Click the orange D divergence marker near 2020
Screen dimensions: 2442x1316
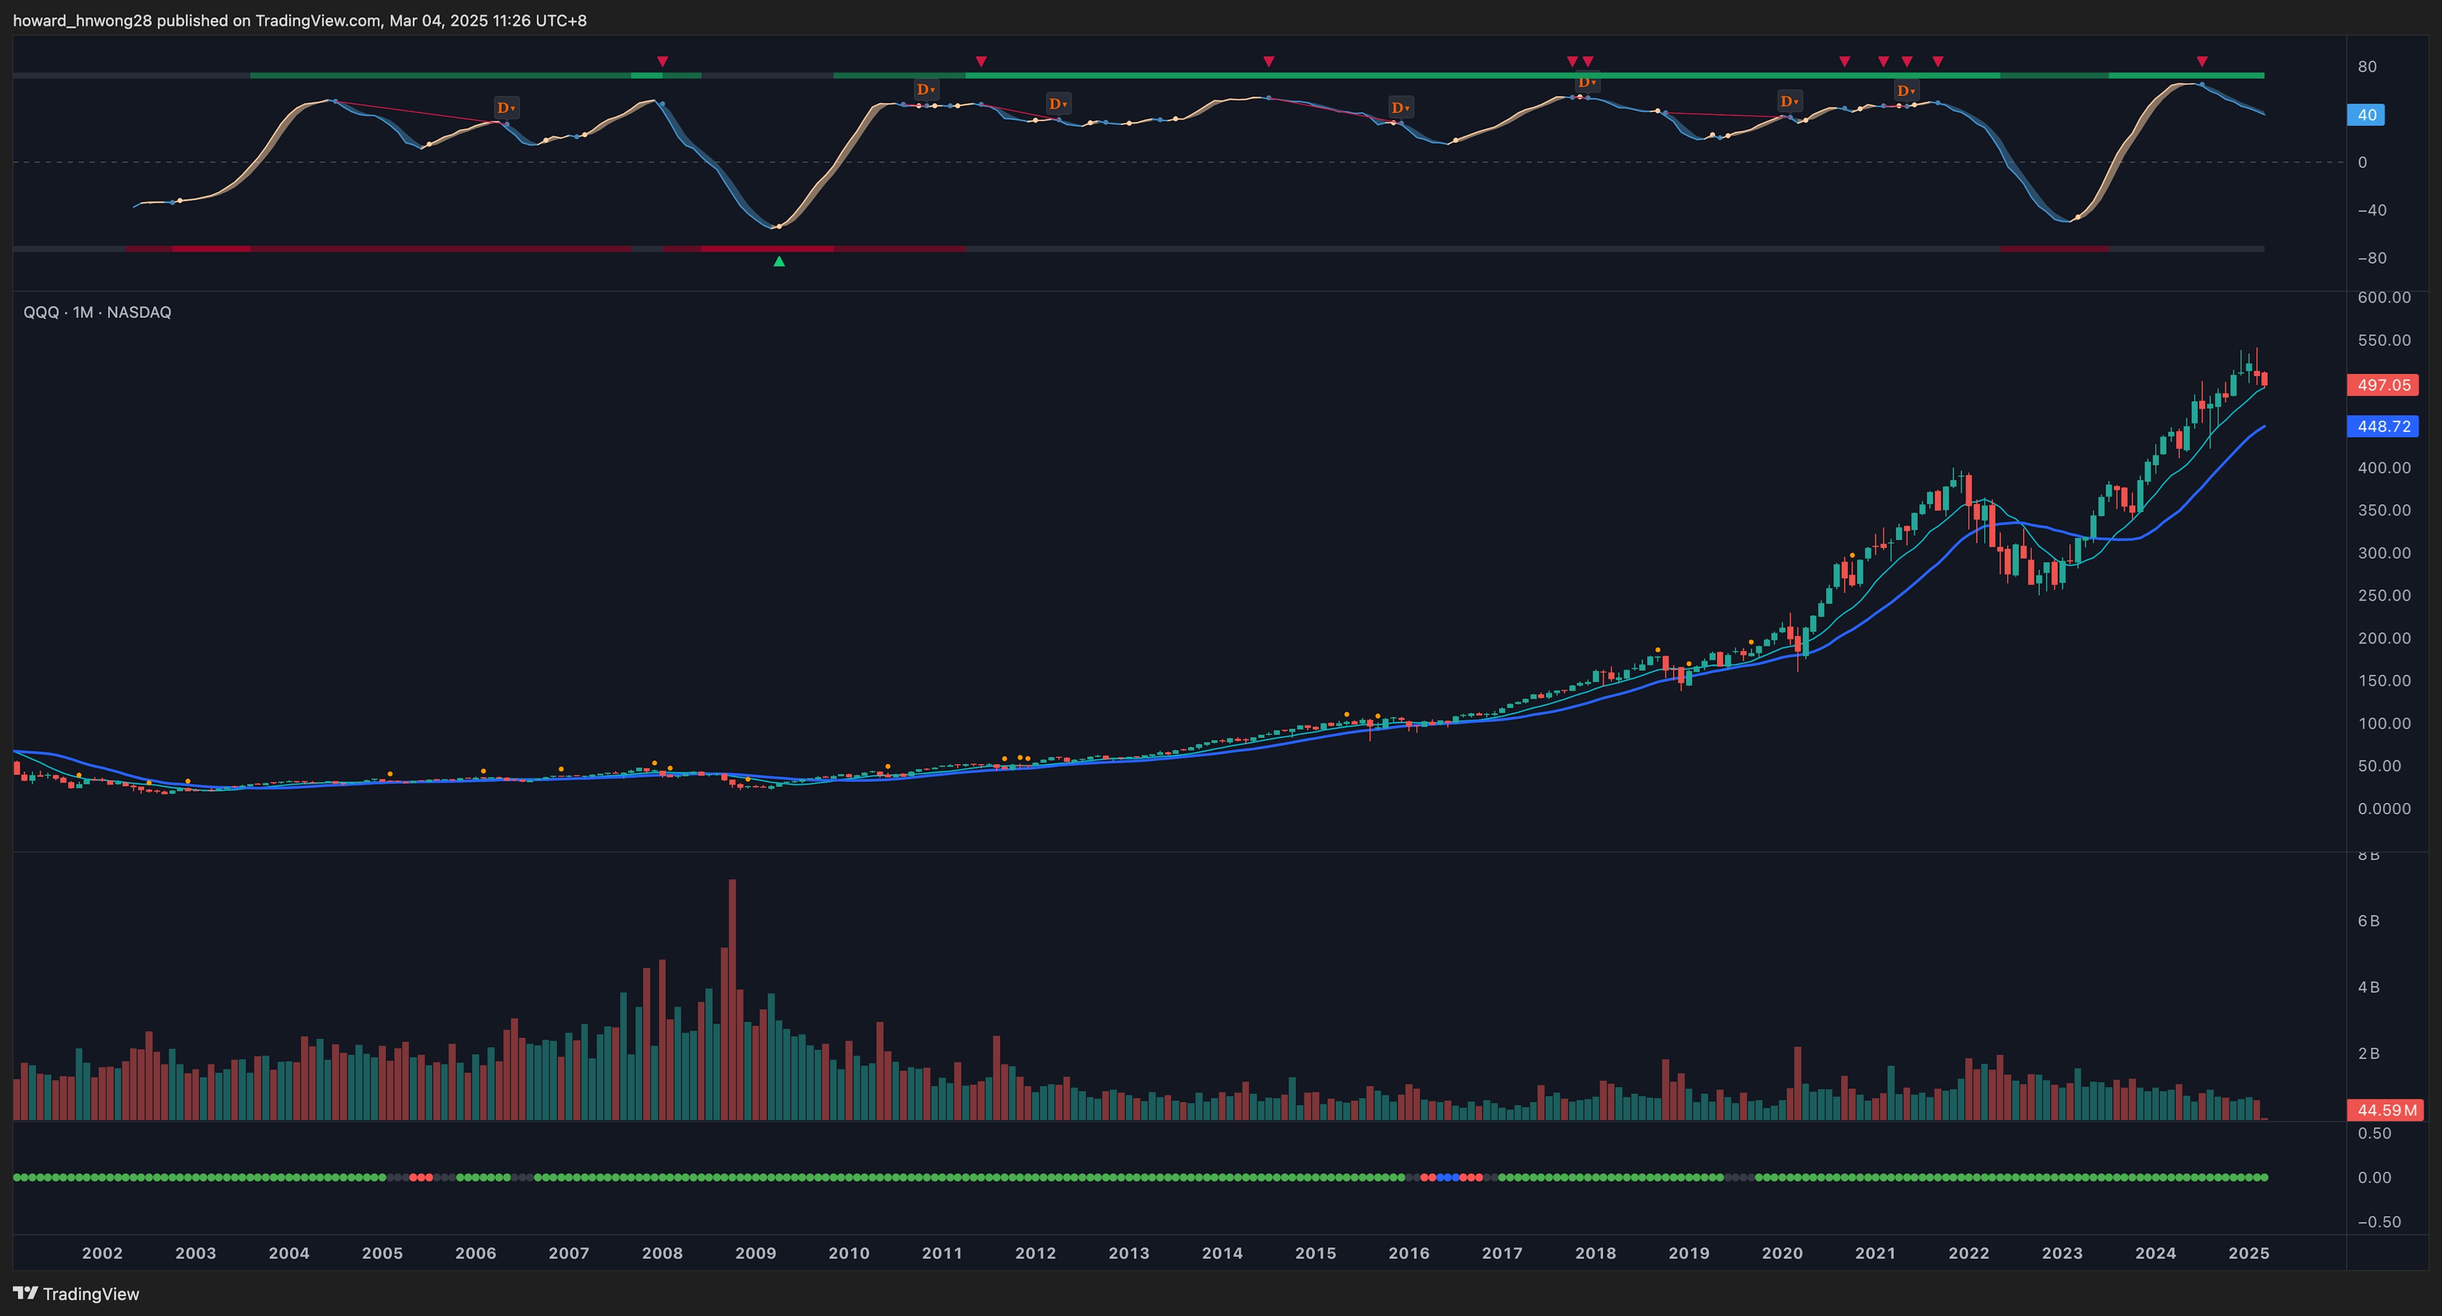1789,100
